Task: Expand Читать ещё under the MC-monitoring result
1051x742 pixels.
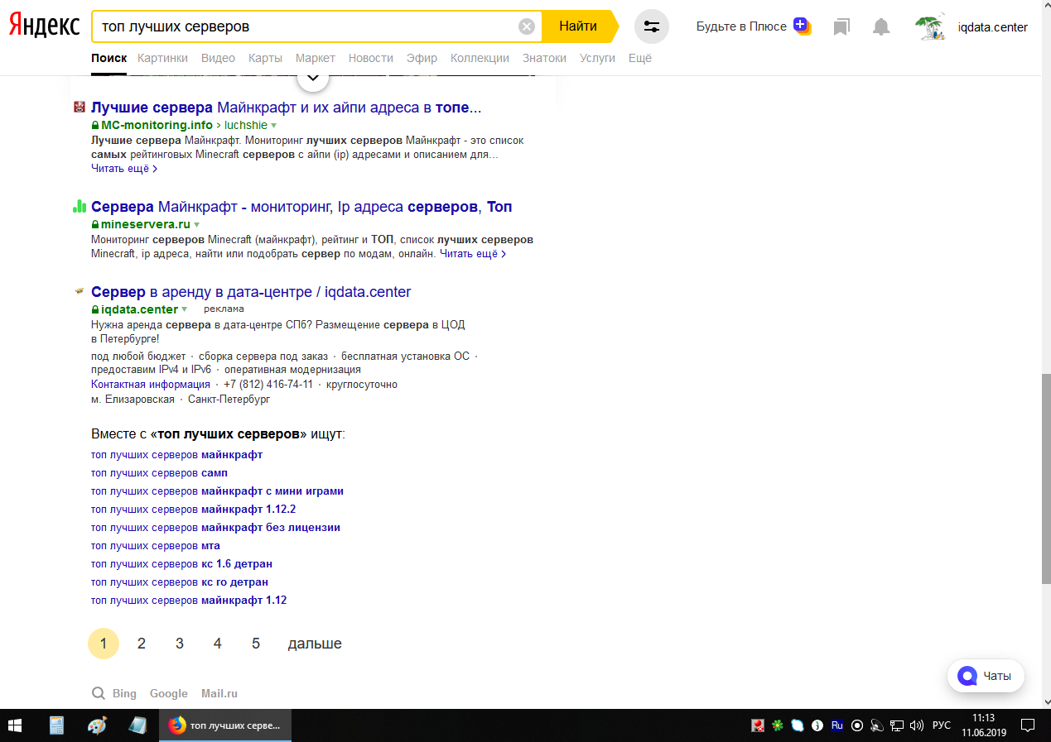Action: click(124, 168)
